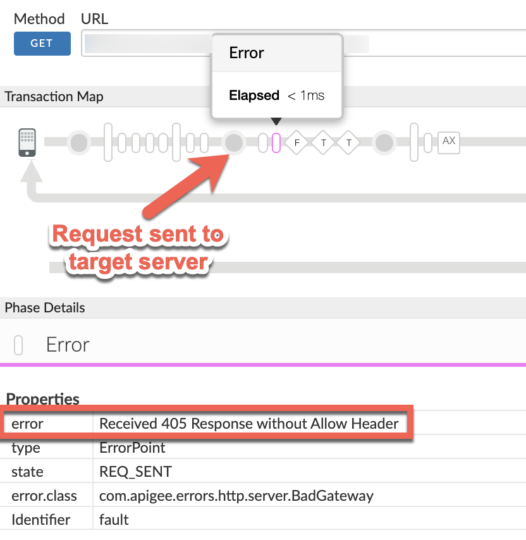The height and width of the screenshot is (540, 526).
Task: Select the first gray circle after the phone
Action: pos(79,143)
